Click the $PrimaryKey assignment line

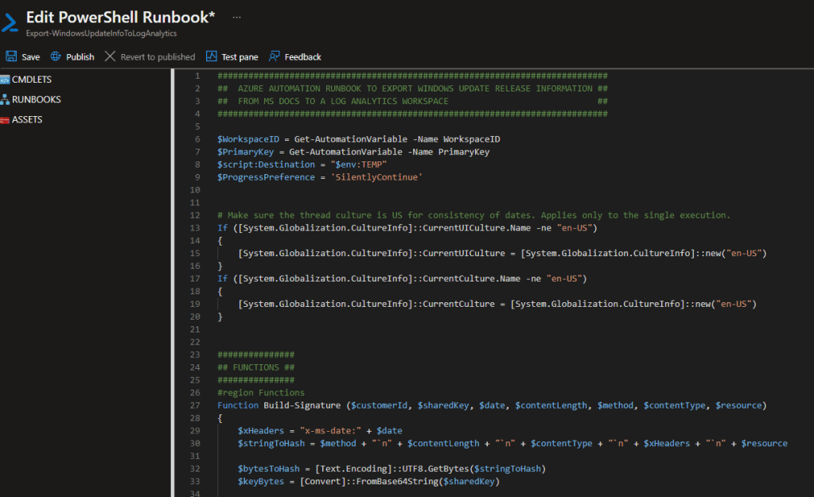point(353,152)
